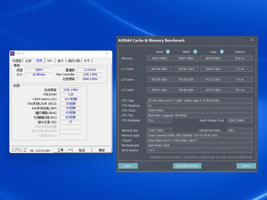Close the CPU-Z window
The image size is (267, 200).
pyautogui.click(x=106, y=54)
